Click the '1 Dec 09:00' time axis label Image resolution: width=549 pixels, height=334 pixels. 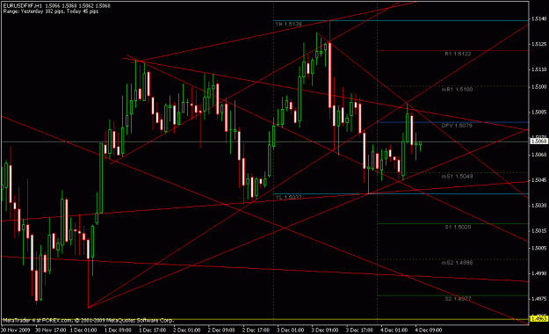[x=118, y=330]
